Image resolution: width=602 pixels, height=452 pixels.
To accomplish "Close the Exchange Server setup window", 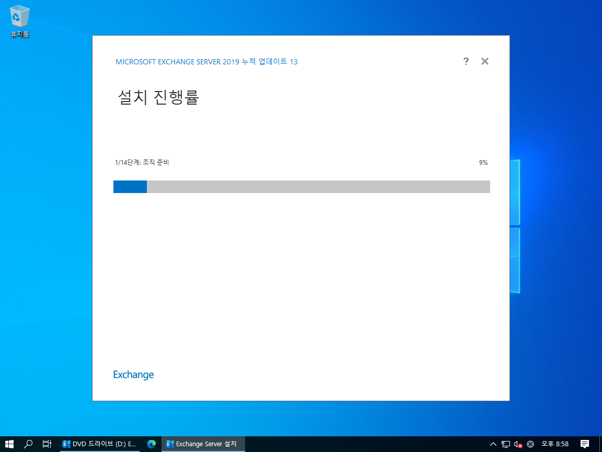I will pos(485,61).
